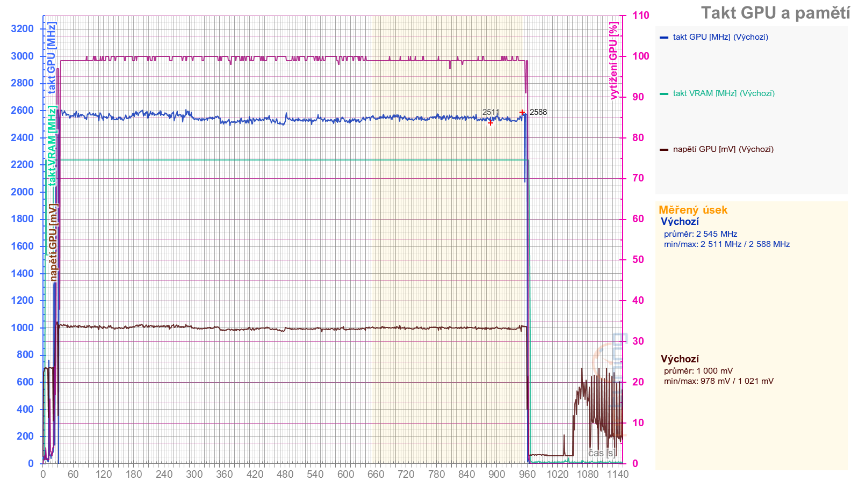Click the "1140" tick on the time axis
This screenshot has height=481, width=859.
click(x=618, y=474)
